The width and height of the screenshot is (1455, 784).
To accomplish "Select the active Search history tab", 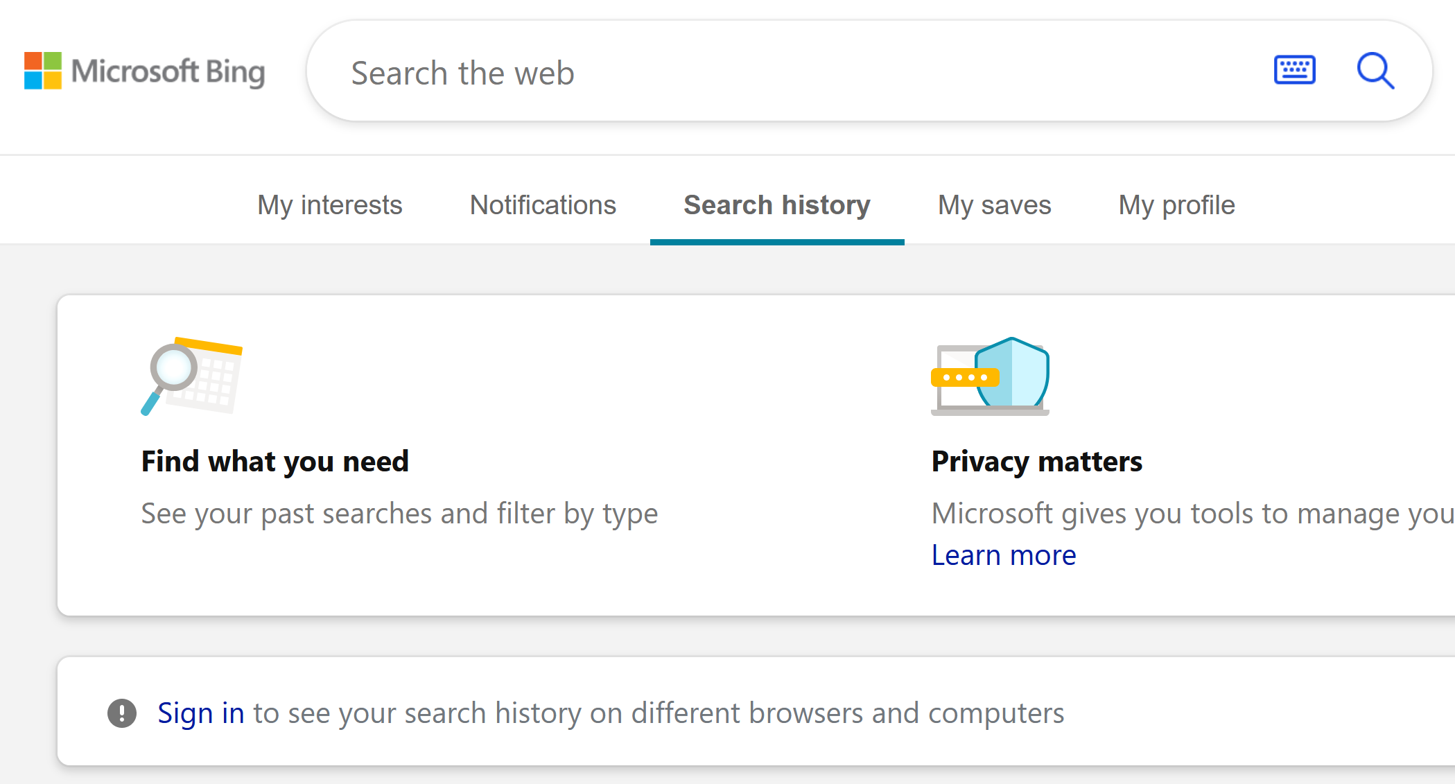I will [x=776, y=204].
